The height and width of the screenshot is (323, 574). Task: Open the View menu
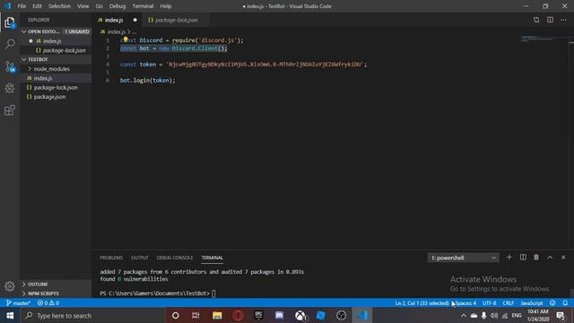coord(83,6)
